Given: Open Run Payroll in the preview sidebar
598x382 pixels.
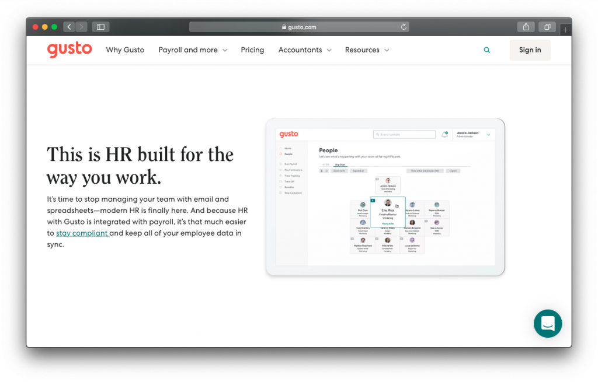Looking at the screenshot, I should pyautogui.click(x=288, y=164).
